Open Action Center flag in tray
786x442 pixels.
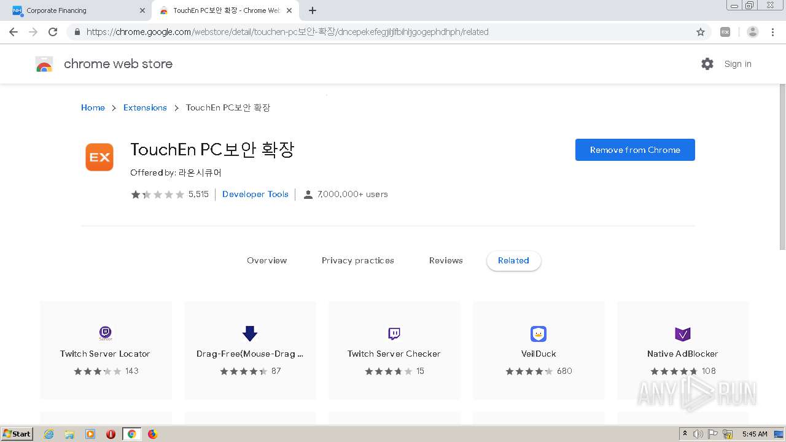pos(713,434)
